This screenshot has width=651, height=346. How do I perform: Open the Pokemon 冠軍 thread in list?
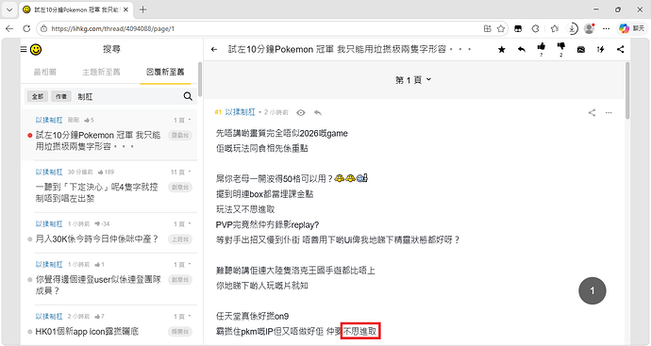pos(98,140)
